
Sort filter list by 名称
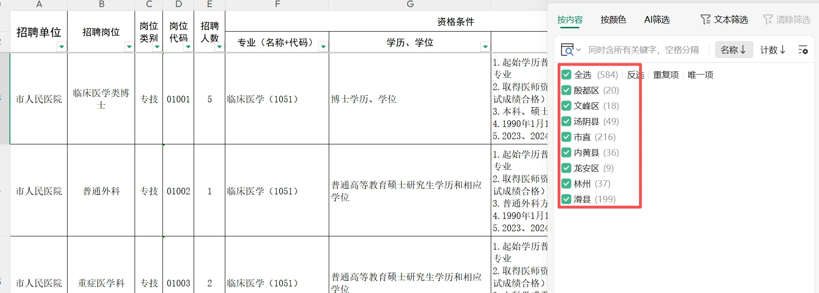pos(734,50)
